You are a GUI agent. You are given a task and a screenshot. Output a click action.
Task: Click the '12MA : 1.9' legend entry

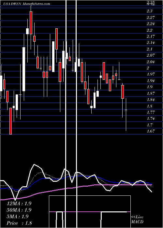point(19,204)
